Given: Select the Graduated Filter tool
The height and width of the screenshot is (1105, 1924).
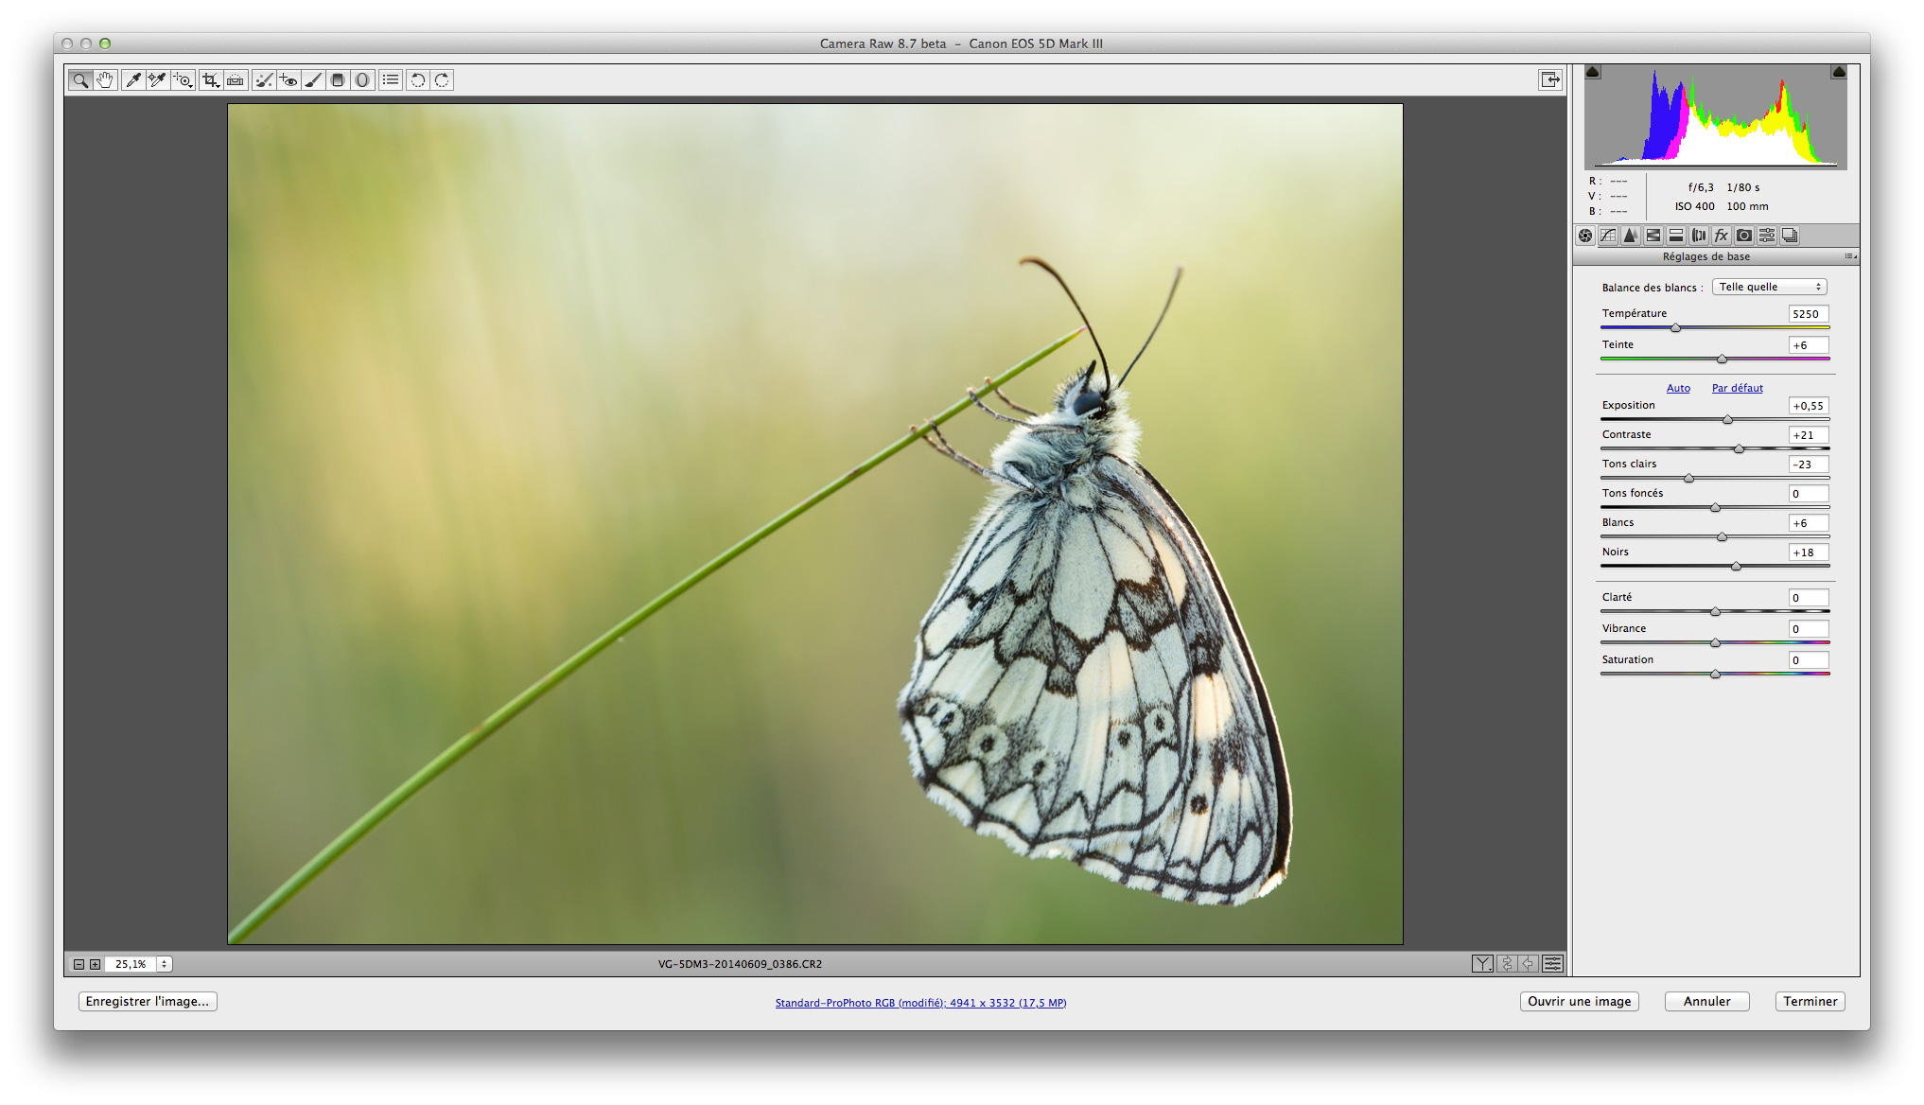Looking at the screenshot, I should pos(338,80).
